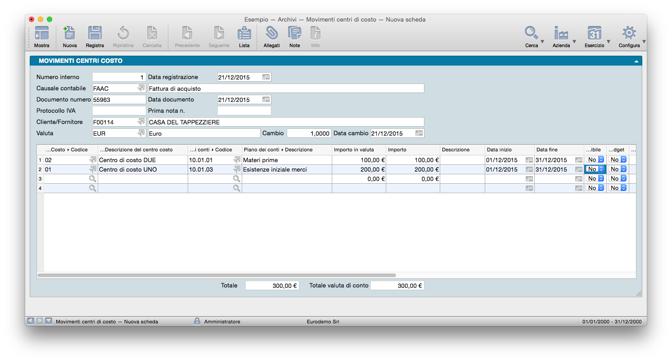Open the first No dropdown in row 1
Image resolution: width=672 pixels, height=362 pixels.
tap(595, 160)
